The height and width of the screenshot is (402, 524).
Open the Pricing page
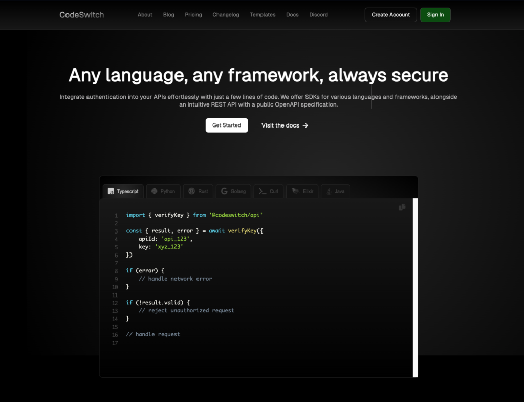[193, 15]
